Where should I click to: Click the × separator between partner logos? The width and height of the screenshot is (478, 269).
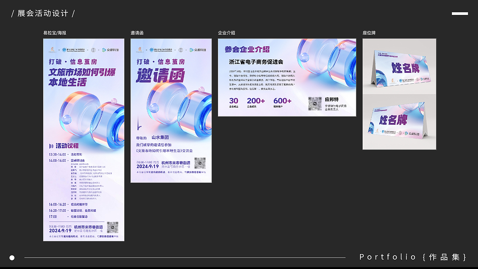(59, 50)
